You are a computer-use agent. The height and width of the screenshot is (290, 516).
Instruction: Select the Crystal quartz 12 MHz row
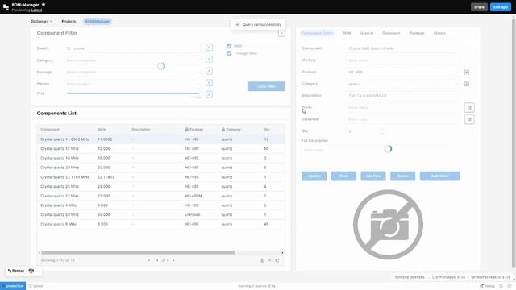click(161, 148)
